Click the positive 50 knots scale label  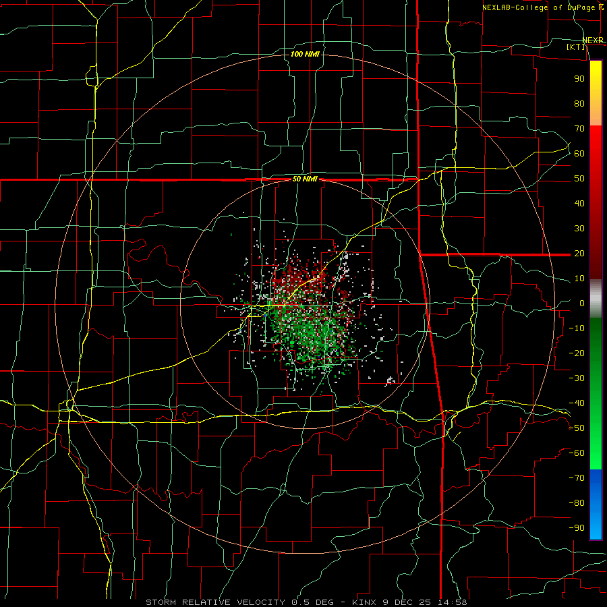coord(579,179)
